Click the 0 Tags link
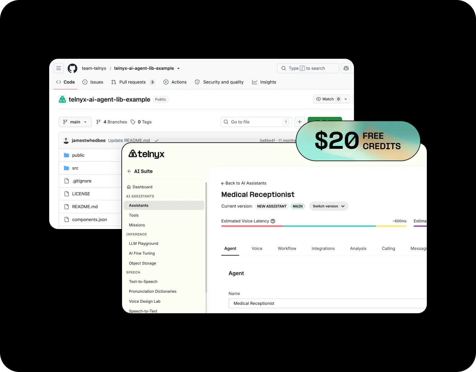476x372 pixels. tap(141, 122)
